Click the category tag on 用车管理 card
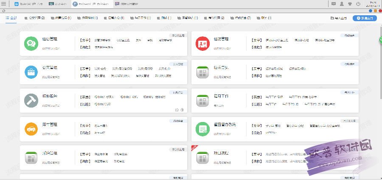382x180 pixels. (178, 121)
